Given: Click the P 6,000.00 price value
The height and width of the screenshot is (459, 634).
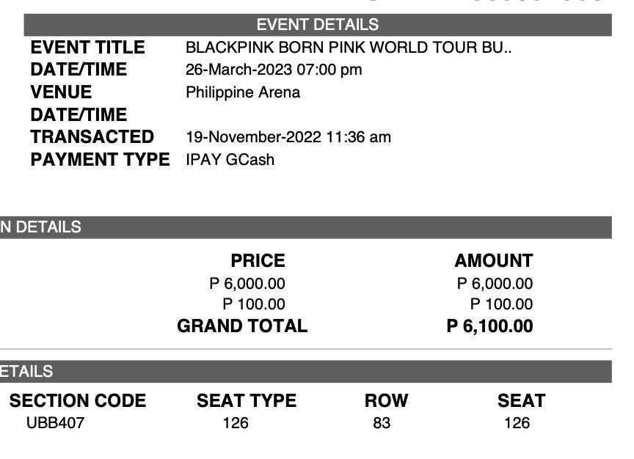Looking at the screenshot, I should pos(247,284).
